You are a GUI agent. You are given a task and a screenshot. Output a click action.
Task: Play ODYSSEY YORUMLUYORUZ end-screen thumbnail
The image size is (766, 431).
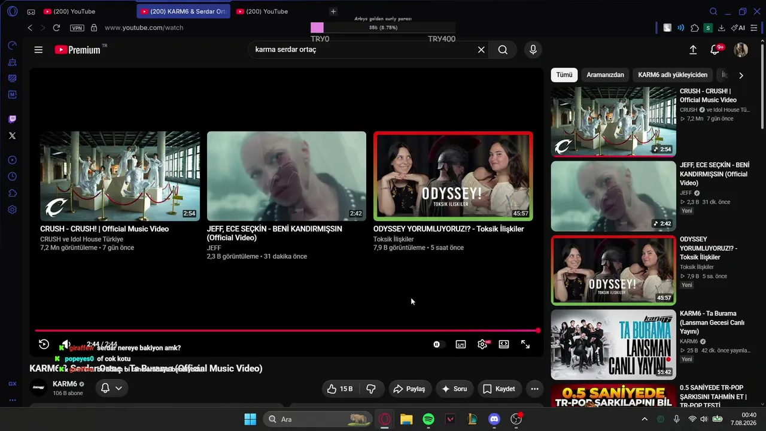pos(453,176)
